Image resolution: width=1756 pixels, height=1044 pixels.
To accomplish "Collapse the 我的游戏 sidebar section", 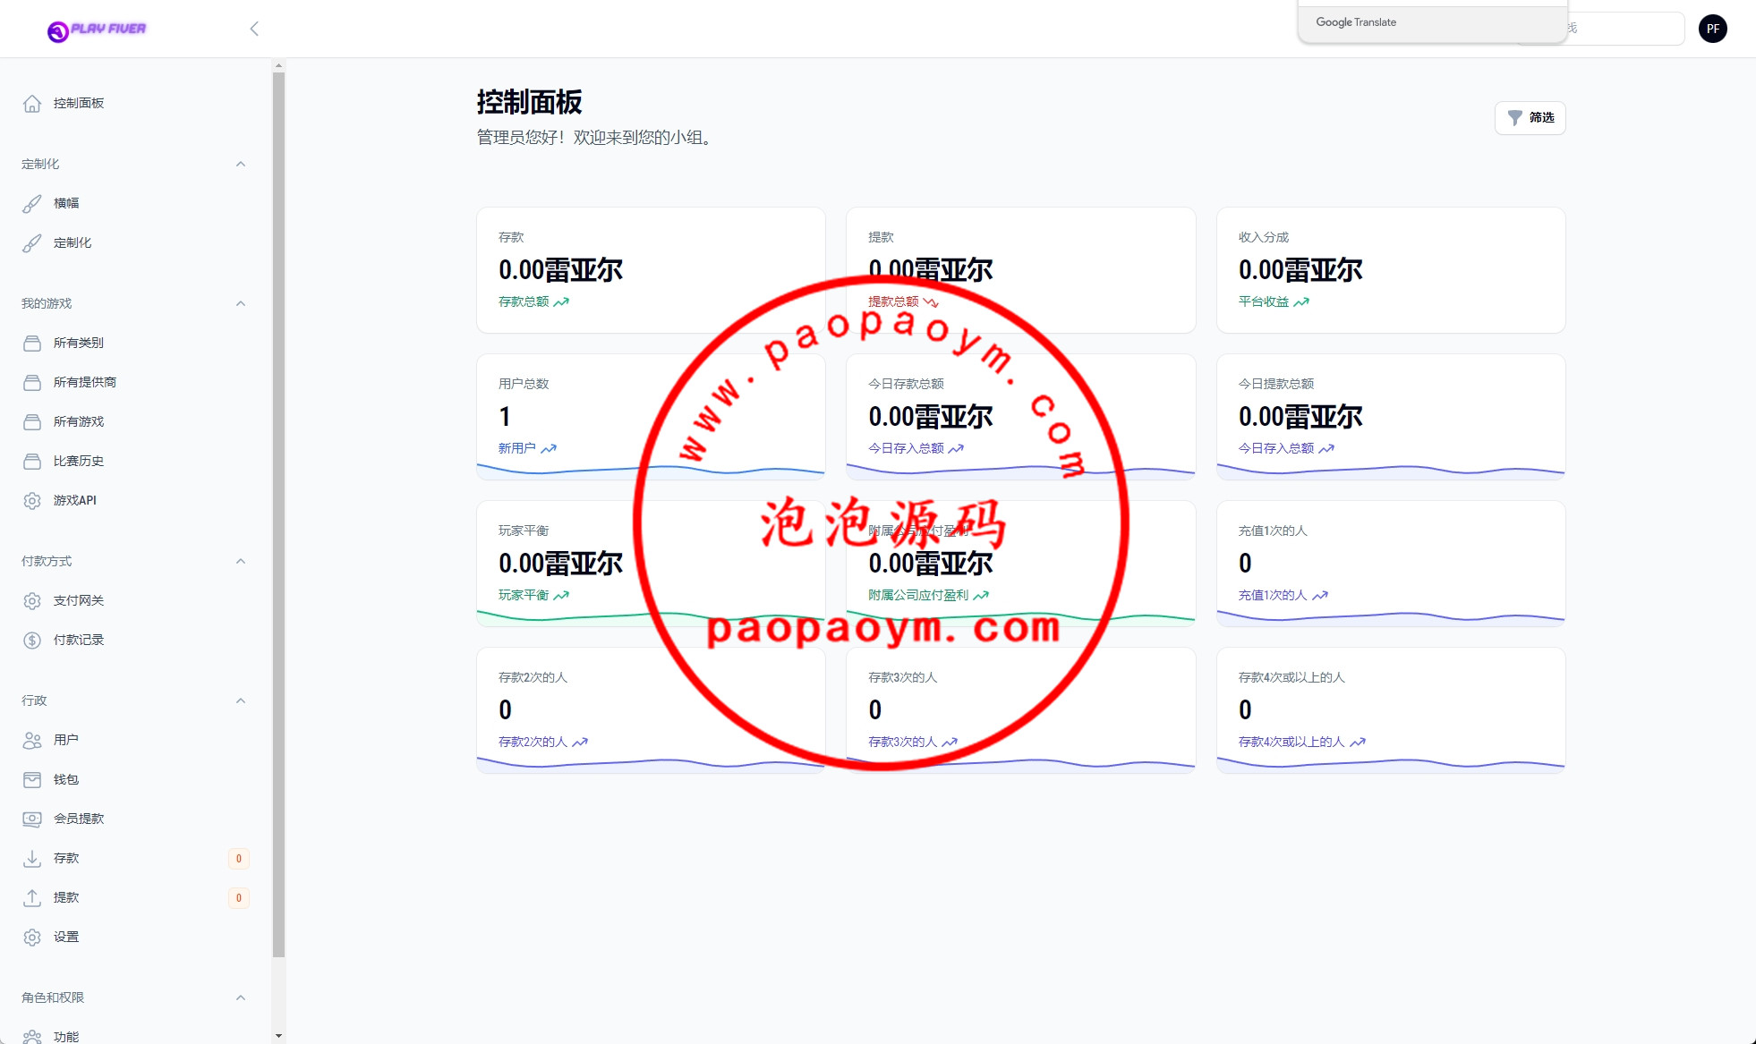I will [241, 303].
